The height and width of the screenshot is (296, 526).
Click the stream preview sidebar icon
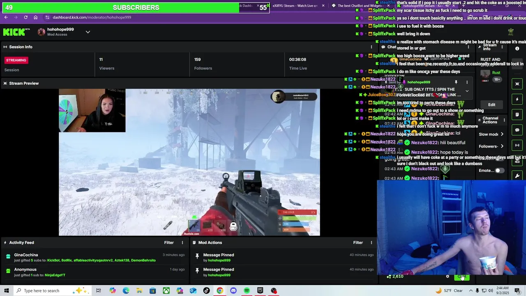point(517,84)
